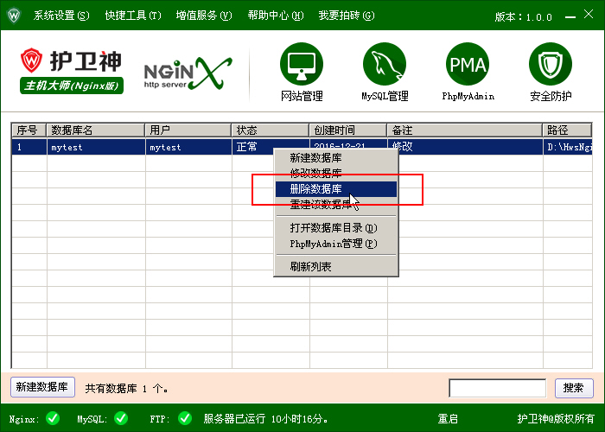Click the Nginx status green checkmark
The height and width of the screenshot is (432, 605).
tap(53, 419)
